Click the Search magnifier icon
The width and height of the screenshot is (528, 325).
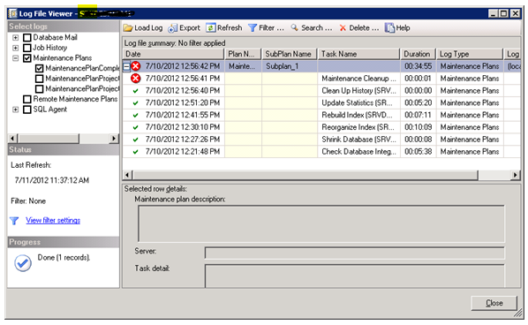pos(295,27)
